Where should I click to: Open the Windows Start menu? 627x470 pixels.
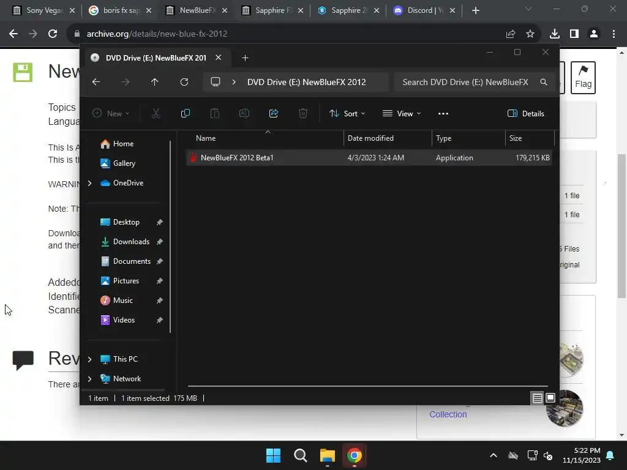click(274, 455)
